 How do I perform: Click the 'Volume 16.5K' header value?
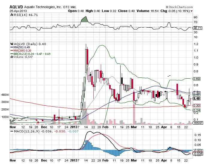point(148,11)
